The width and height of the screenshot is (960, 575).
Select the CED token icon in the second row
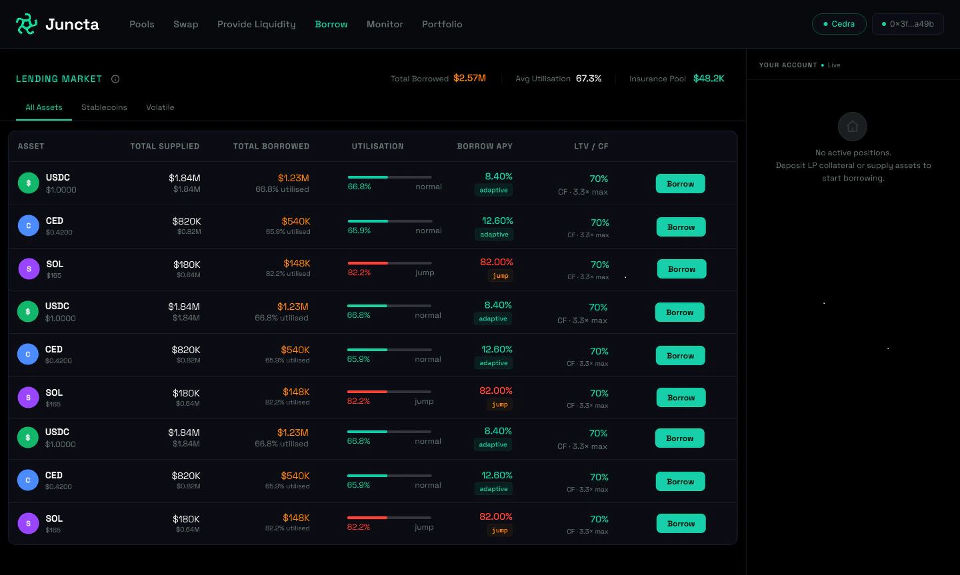(x=28, y=225)
